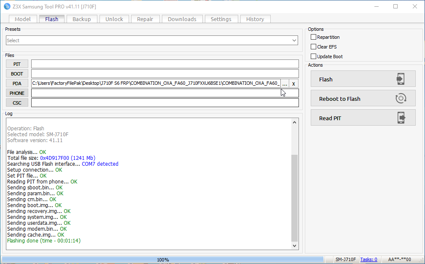Image resolution: width=425 pixels, height=264 pixels.
Task: Open the Backup tab
Action: pyautogui.click(x=82, y=19)
